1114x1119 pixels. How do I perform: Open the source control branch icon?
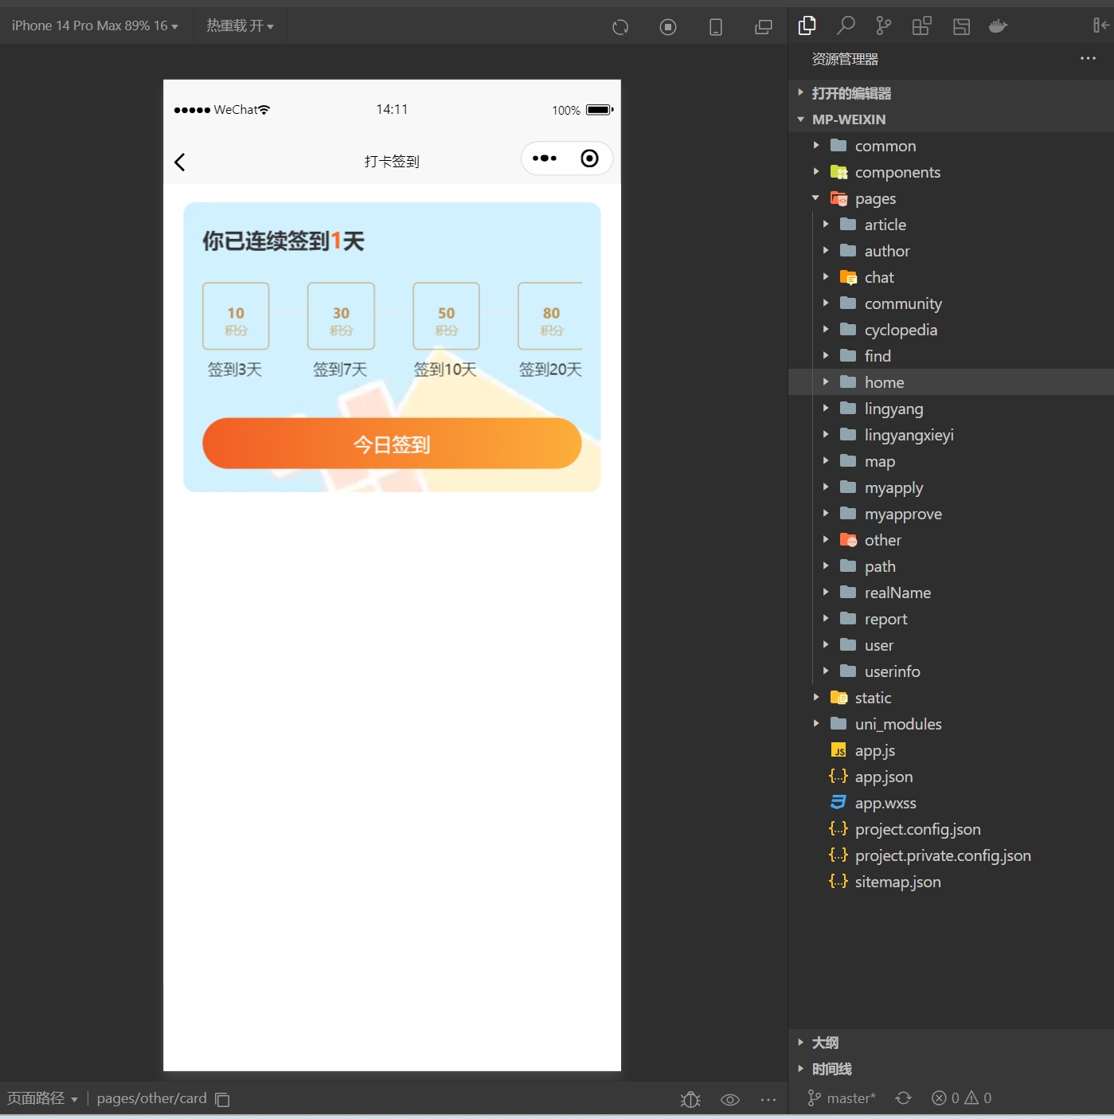coord(884,26)
